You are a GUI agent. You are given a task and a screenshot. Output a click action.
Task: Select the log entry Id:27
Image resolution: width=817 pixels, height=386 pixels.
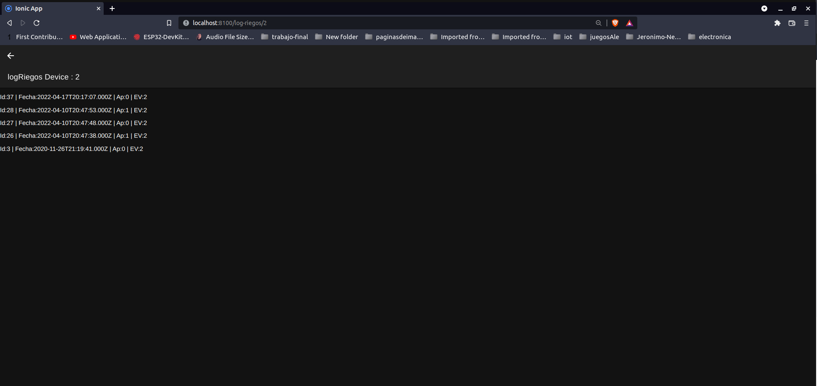[x=74, y=123]
